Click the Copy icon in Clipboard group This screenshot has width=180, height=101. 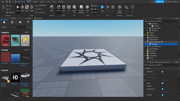(7, 6)
